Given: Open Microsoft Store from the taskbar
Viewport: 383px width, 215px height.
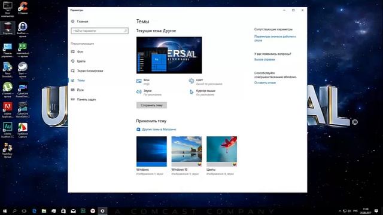Looking at the screenshot, I should pyautogui.click(x=63, y=211).
